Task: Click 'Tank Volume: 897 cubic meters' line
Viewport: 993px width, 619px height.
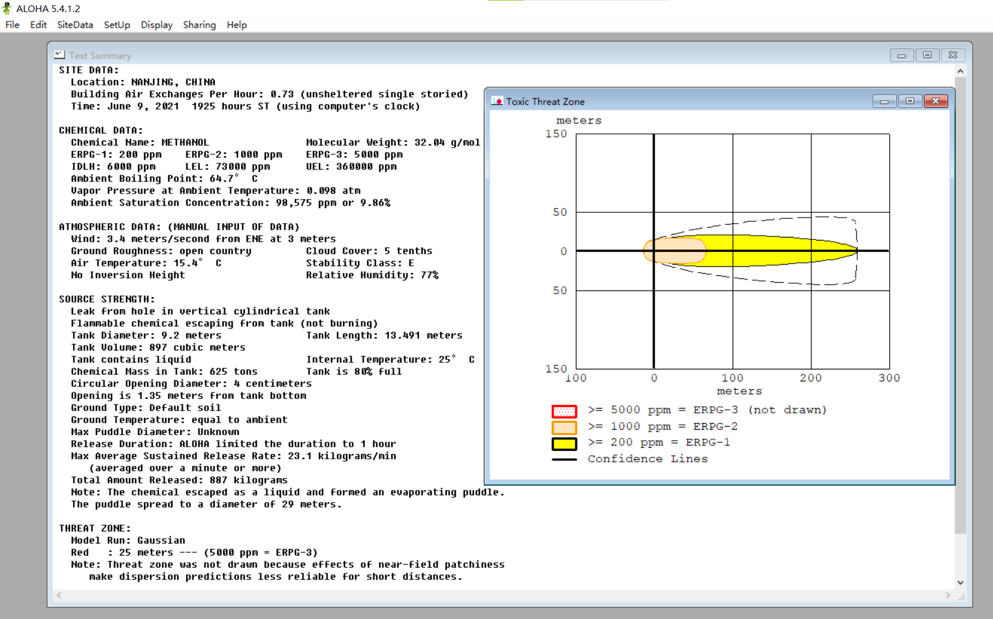Action: (158, 347)
